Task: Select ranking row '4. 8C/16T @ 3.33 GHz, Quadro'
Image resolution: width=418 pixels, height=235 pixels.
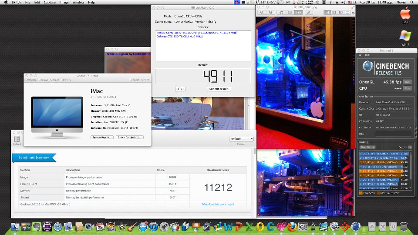Action: (x=384, y=167)
